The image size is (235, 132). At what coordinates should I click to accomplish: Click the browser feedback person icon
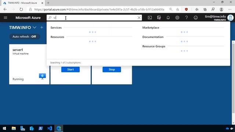pyautogui.click(x=213, y=10)
